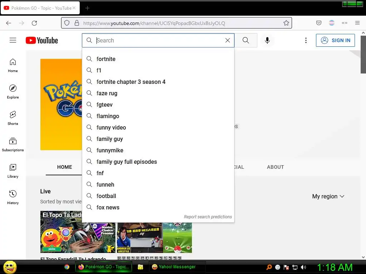This screenshot has width=366, height=274.
Task: Switch to the HOME channel tab
Action: [x=64, y=167]
